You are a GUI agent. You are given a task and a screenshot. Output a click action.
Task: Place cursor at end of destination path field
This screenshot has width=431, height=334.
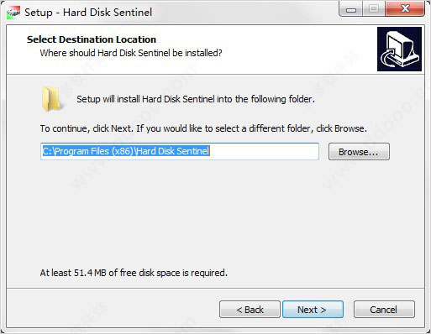pos(263,151)
